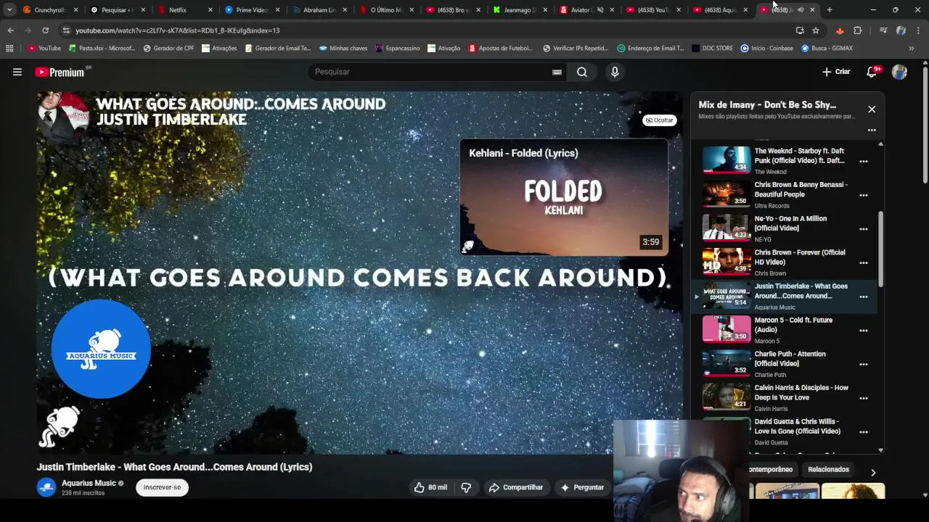Select Calvin Harris How Deep Is Your Love
Screen dimensions: 929x522
coord(801,392)
